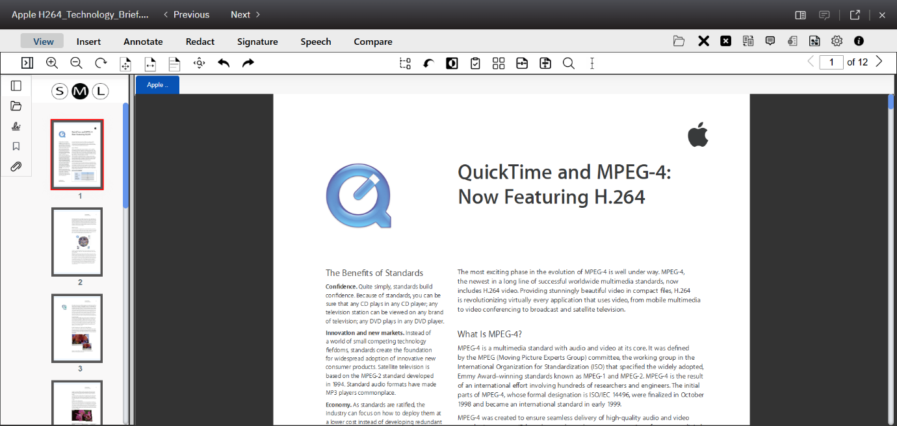Click the 'of 12' page count text
Viewport: 897px width, 426px height.
857,62
